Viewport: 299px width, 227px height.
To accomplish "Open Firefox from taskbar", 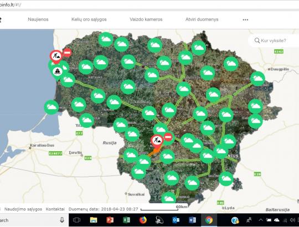I will (143, 220).
